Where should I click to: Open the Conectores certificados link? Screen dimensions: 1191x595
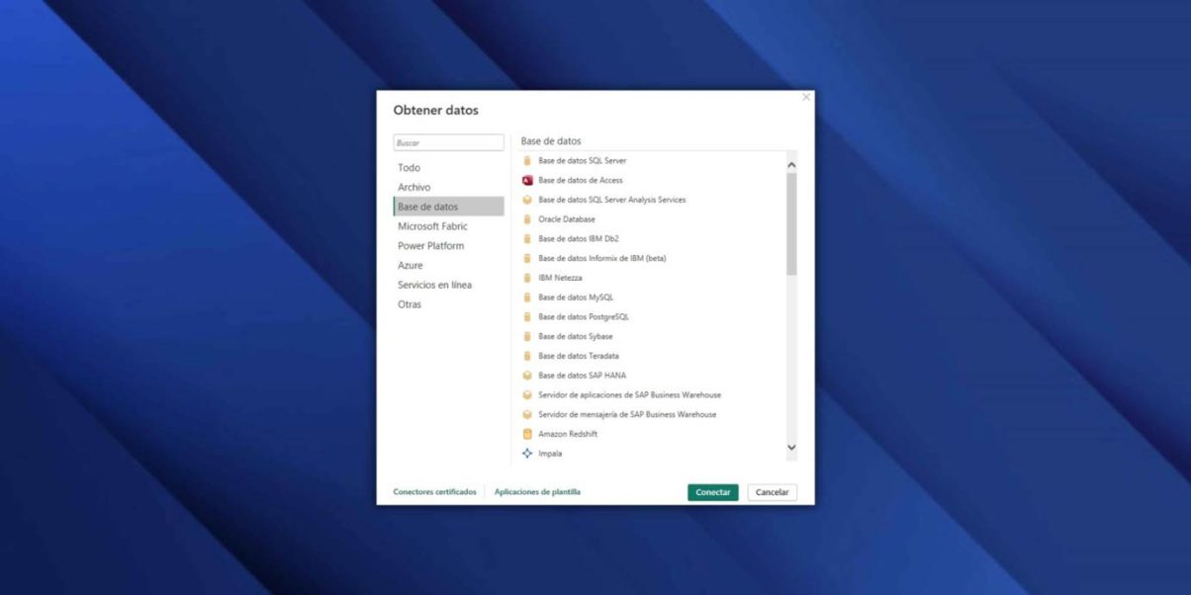click(x=434, y=492)
